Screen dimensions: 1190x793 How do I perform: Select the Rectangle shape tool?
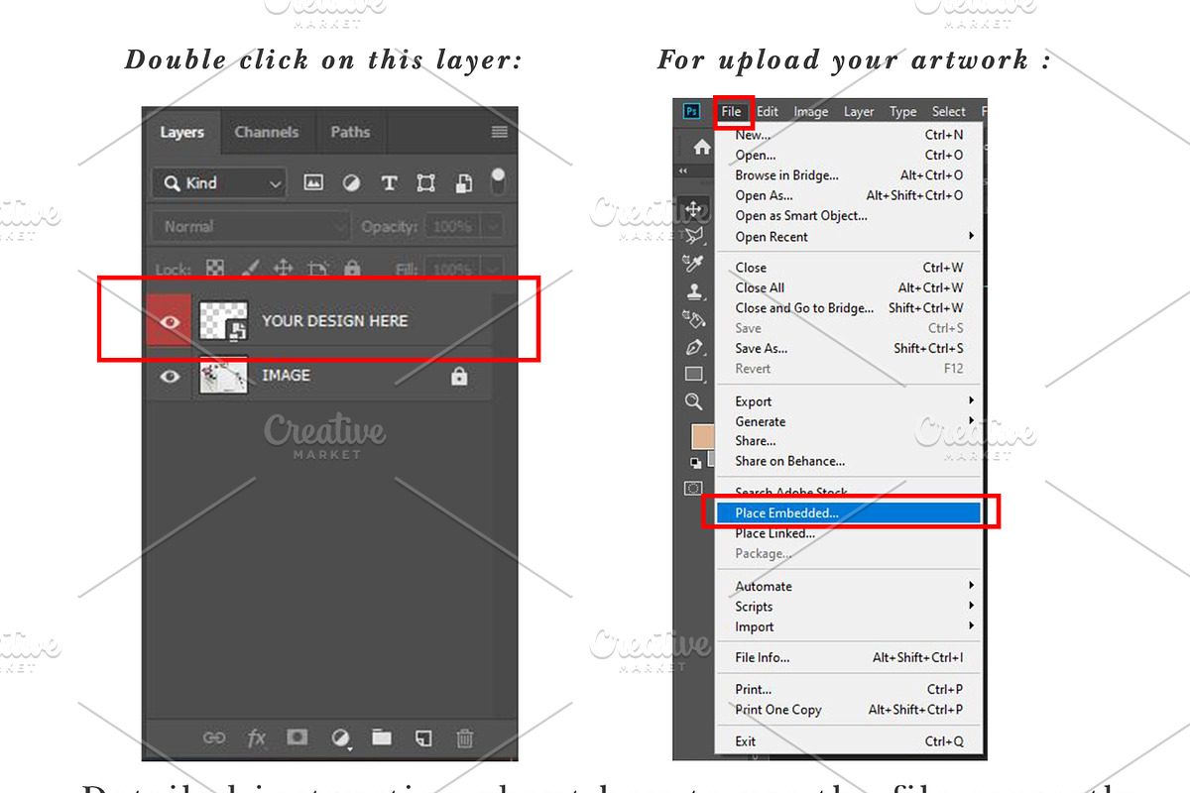pyautogui.click(x=694, y=375)
